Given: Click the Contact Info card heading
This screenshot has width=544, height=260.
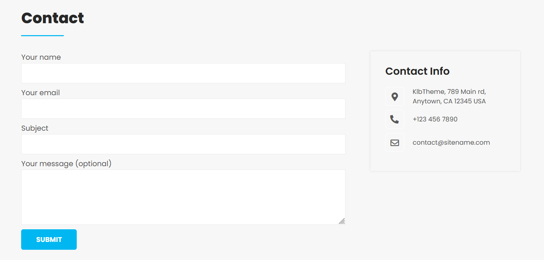Looking at the screenshot, I should click(417, 71).
